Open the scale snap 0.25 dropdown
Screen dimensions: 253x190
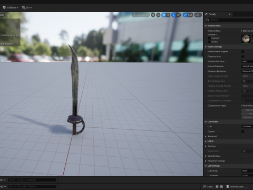point(190,15)
